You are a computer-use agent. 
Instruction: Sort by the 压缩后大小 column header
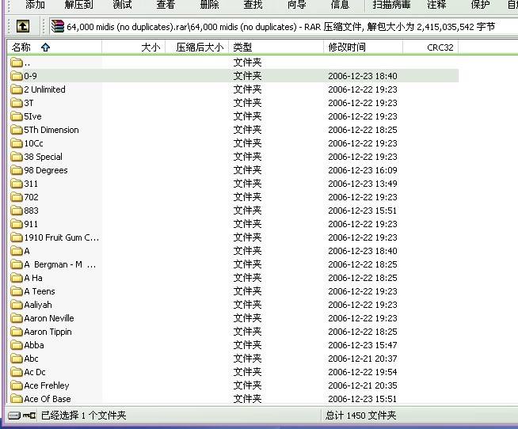[x=197, y=47]
